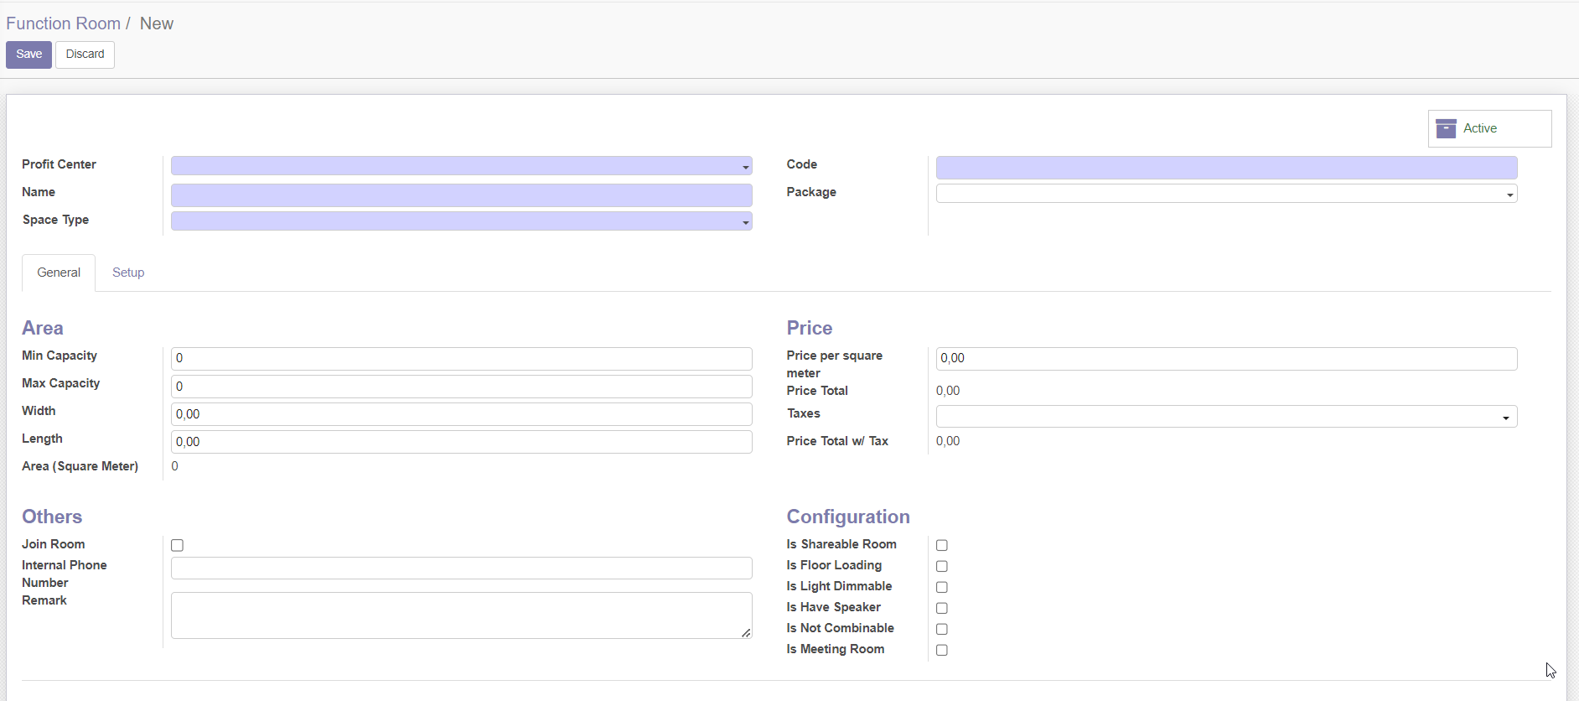Click the Price Total w/ Tax value
Screen dimensions: 1579x701
click(x=948, y=441)
